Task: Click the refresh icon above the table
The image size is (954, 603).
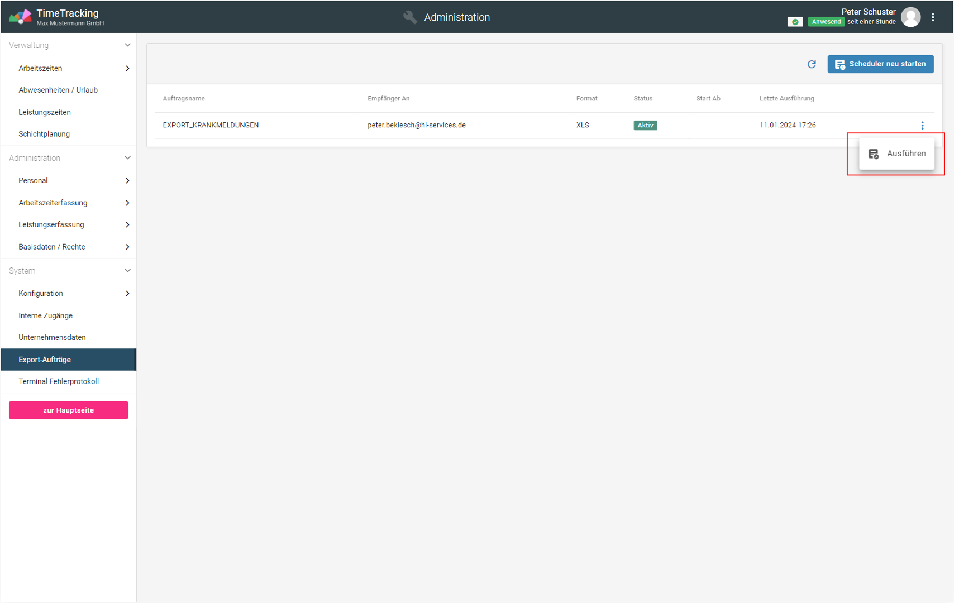Action: click(812, 64)
